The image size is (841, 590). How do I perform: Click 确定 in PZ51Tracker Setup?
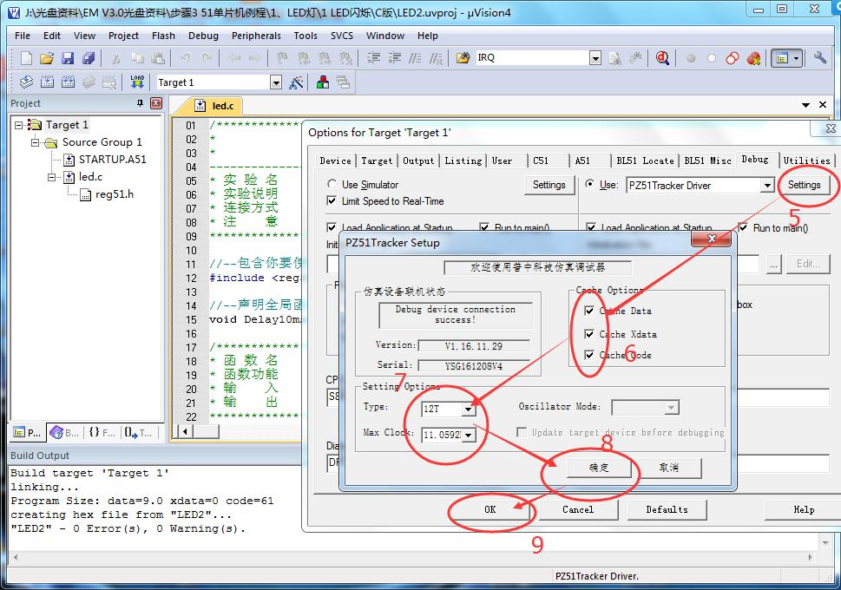coord(599,468)
